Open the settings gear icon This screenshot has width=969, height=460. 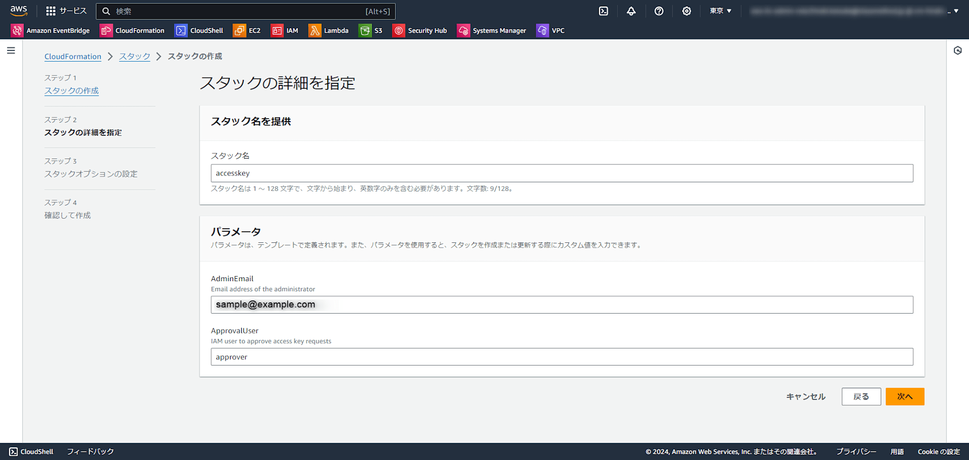pos(687,11)
